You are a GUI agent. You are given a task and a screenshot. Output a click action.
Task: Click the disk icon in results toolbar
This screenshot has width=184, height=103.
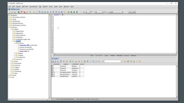point(58,62)
